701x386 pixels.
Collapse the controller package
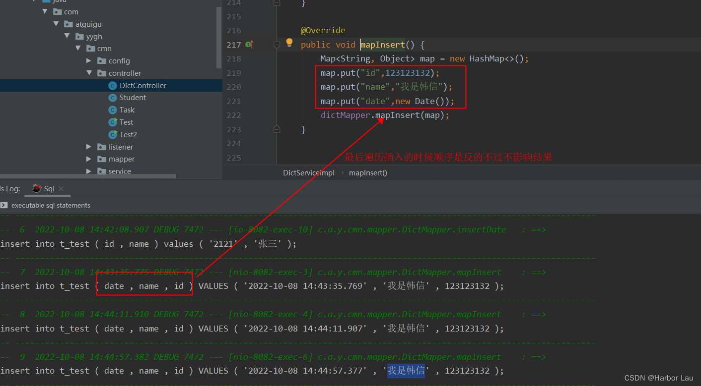pyautogui.click(x=89, y=73)
